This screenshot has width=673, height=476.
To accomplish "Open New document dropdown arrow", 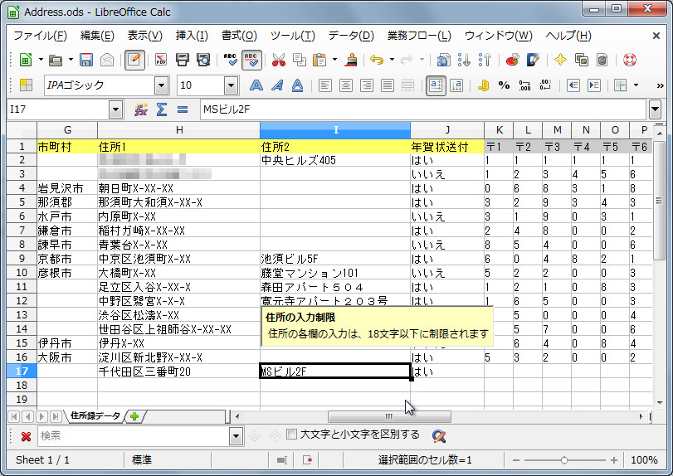I will (41, 60).
